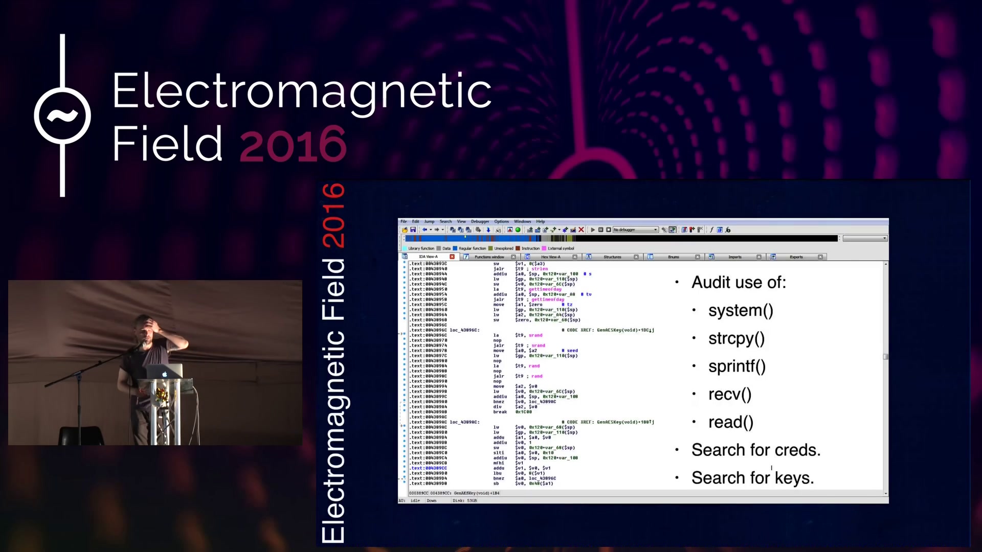Screen dimensions: 982x552
Task: Switch to the Structures tab
Action: coord(612,257)
